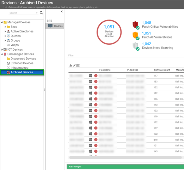This screenshot has width=184, height=170.
Task: Select IOT Devices in the tree
Action: pos(15,49)
